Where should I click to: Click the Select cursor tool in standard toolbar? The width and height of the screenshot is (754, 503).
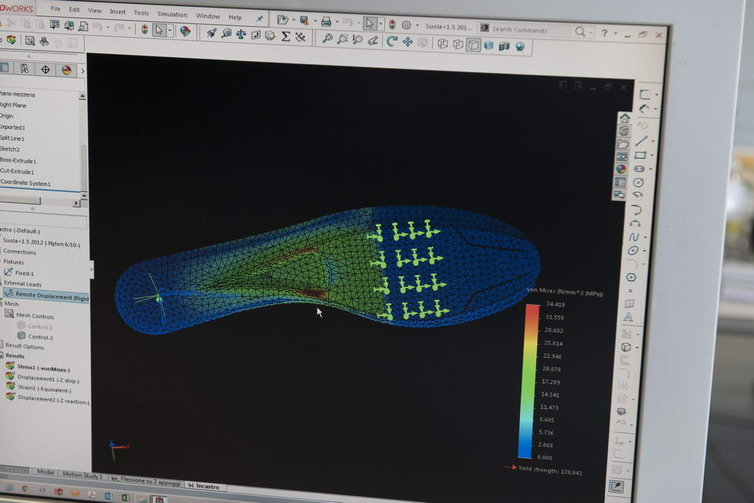pos(158,30)
